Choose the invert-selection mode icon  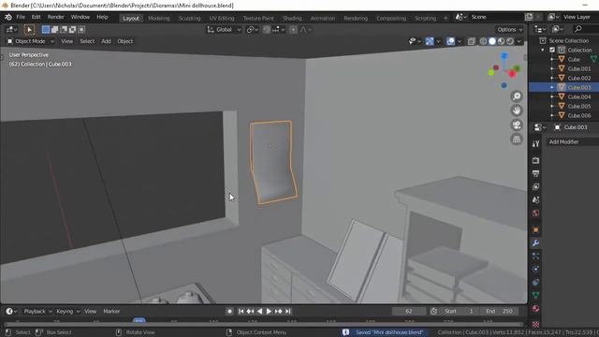[x=72, y=29]
